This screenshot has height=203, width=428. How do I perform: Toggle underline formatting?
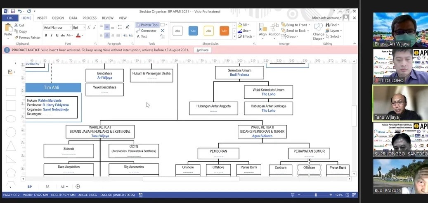(57, 35)
